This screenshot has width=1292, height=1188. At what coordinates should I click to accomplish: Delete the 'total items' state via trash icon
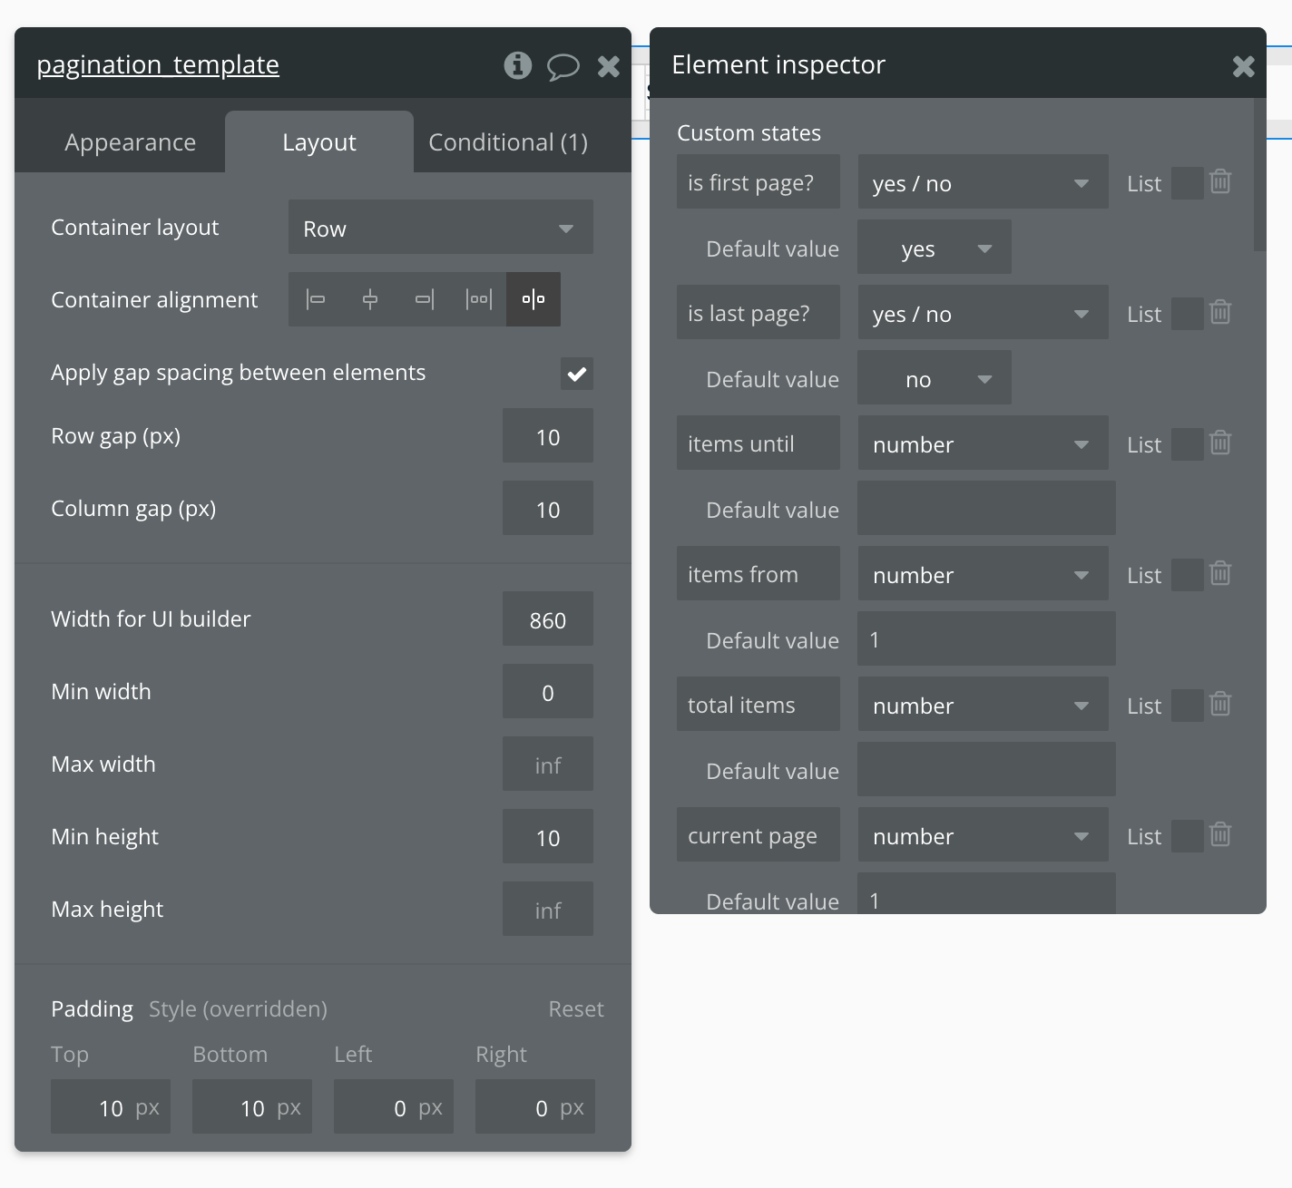pyautogui.click(x=1220, y=705)
